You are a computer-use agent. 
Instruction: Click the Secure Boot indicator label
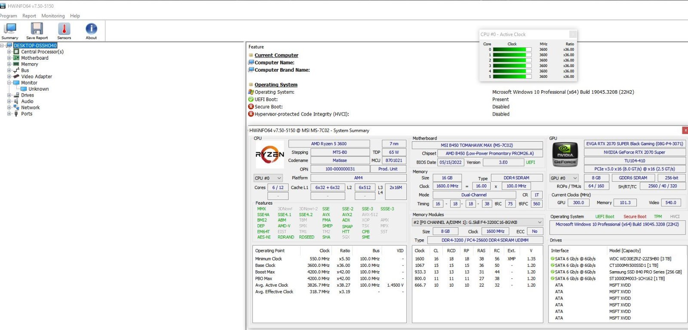pos(635,217)
